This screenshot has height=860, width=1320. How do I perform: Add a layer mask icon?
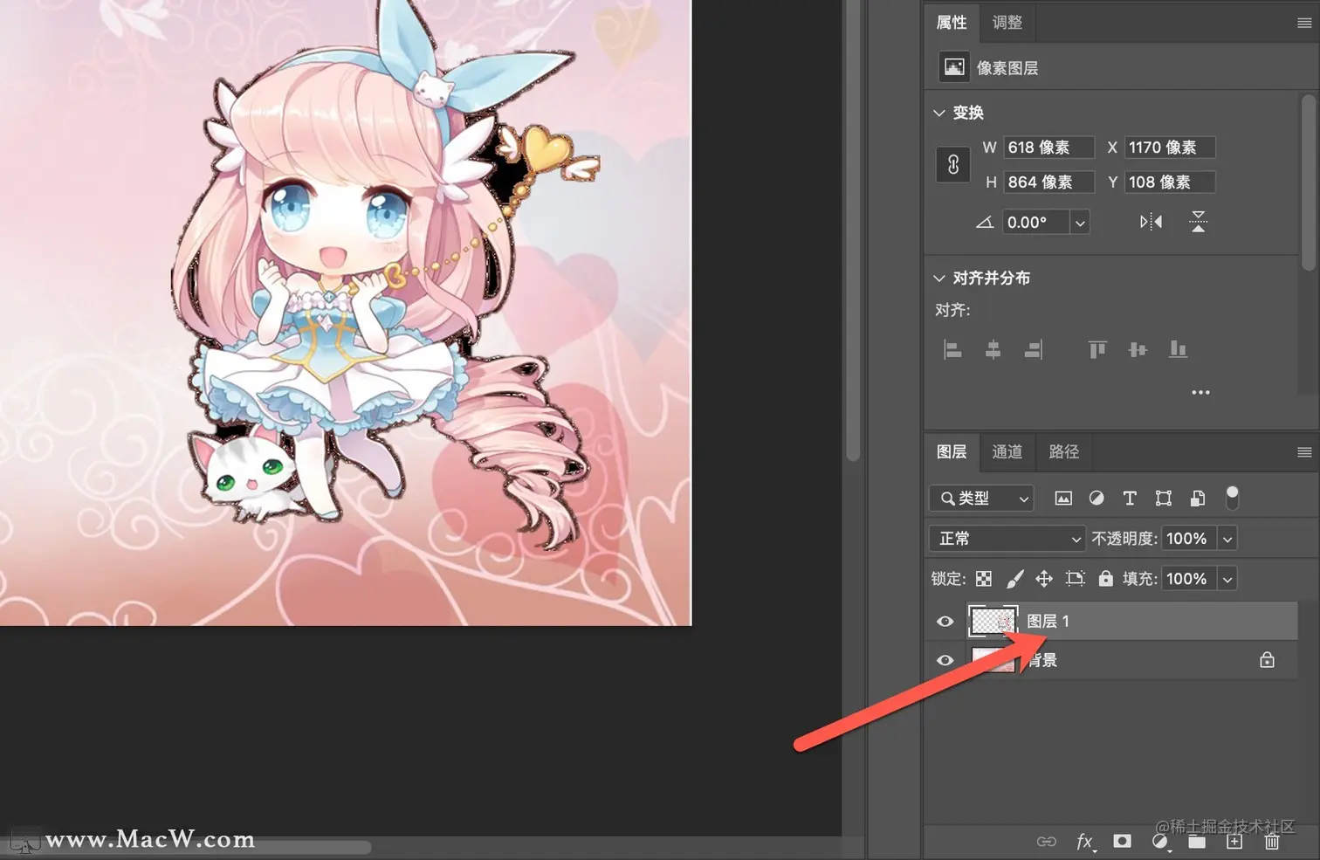(x=1122, y=842)
